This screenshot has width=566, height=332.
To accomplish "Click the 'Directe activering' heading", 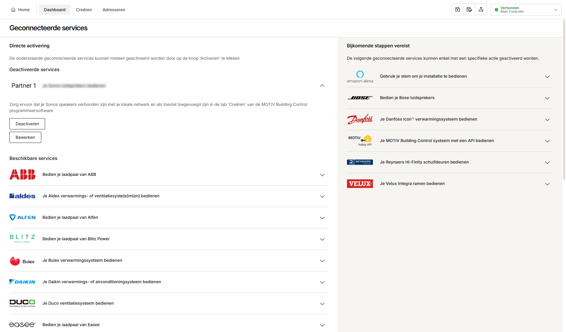I will [29, 46].
